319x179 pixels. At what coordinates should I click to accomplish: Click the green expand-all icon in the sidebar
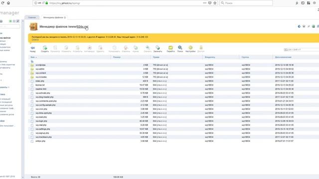pyautogui.click(x=10, y=21)
